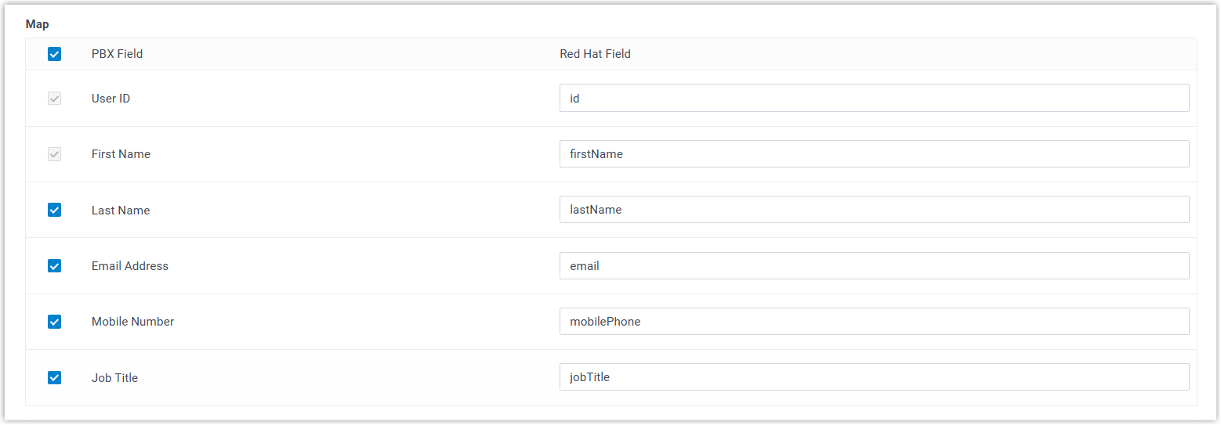This screenshot has width=1221, height=425.
Task: Click the Mobile Number row label
Action: [x=132, y=322]
